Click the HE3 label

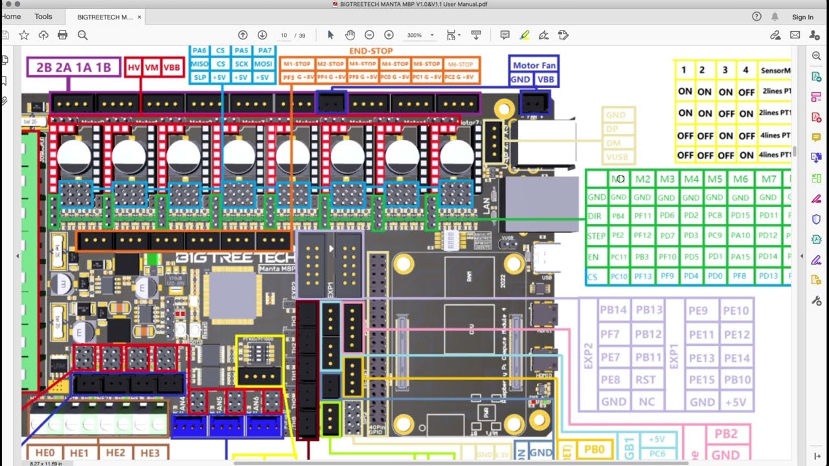(150, 453)
